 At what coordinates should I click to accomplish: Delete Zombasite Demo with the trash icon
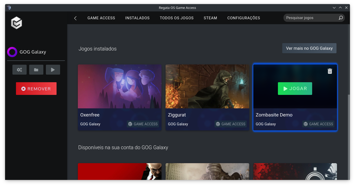[x=330, y=71]
